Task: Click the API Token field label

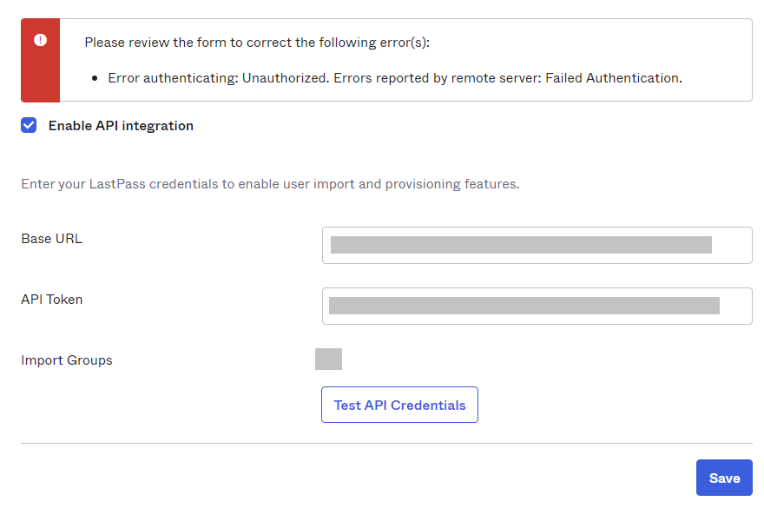Action: click(52, 300)
